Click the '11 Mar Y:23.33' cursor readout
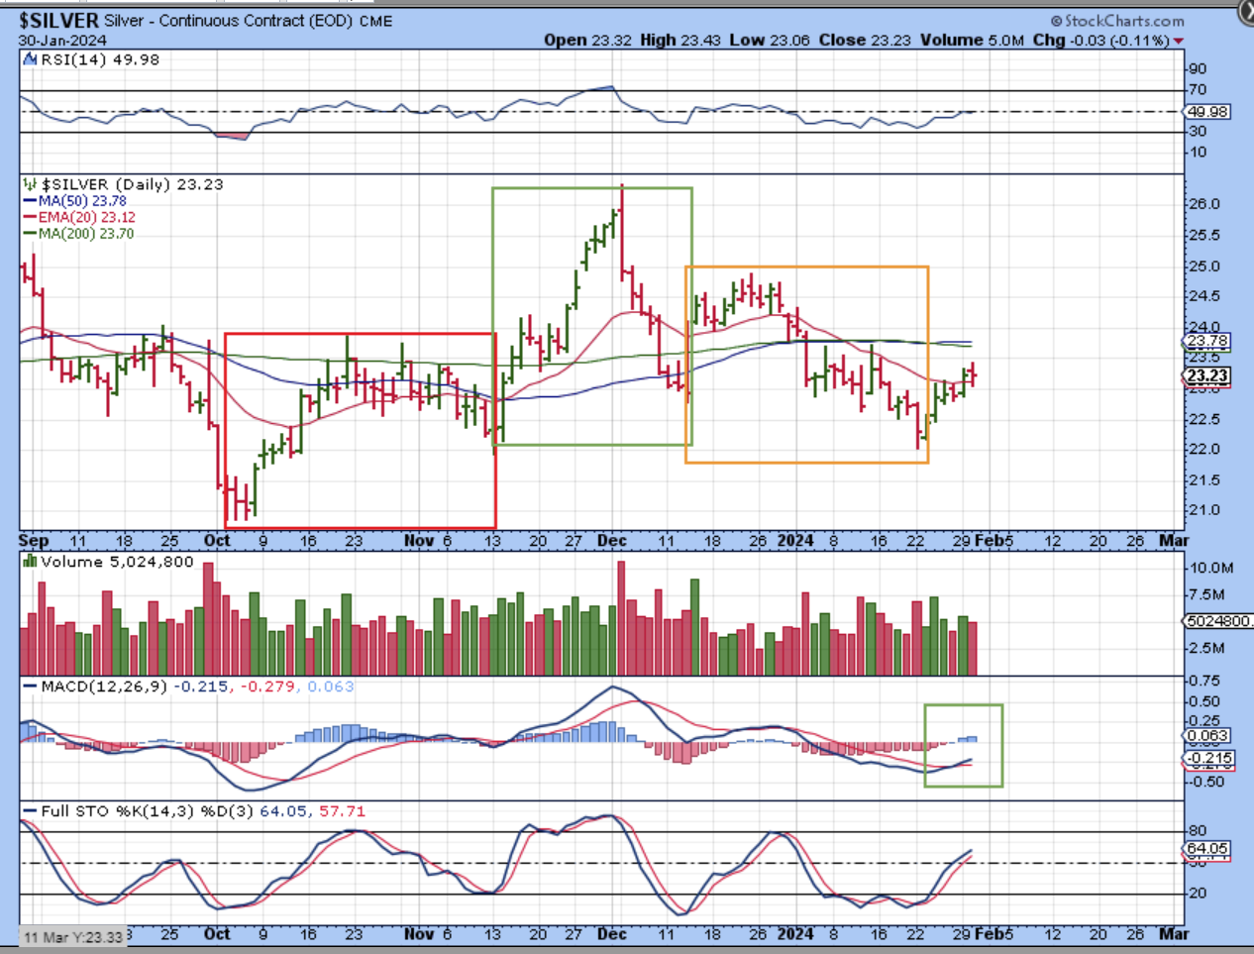This screenshot has width=1254, height=954. click(73, 937)
